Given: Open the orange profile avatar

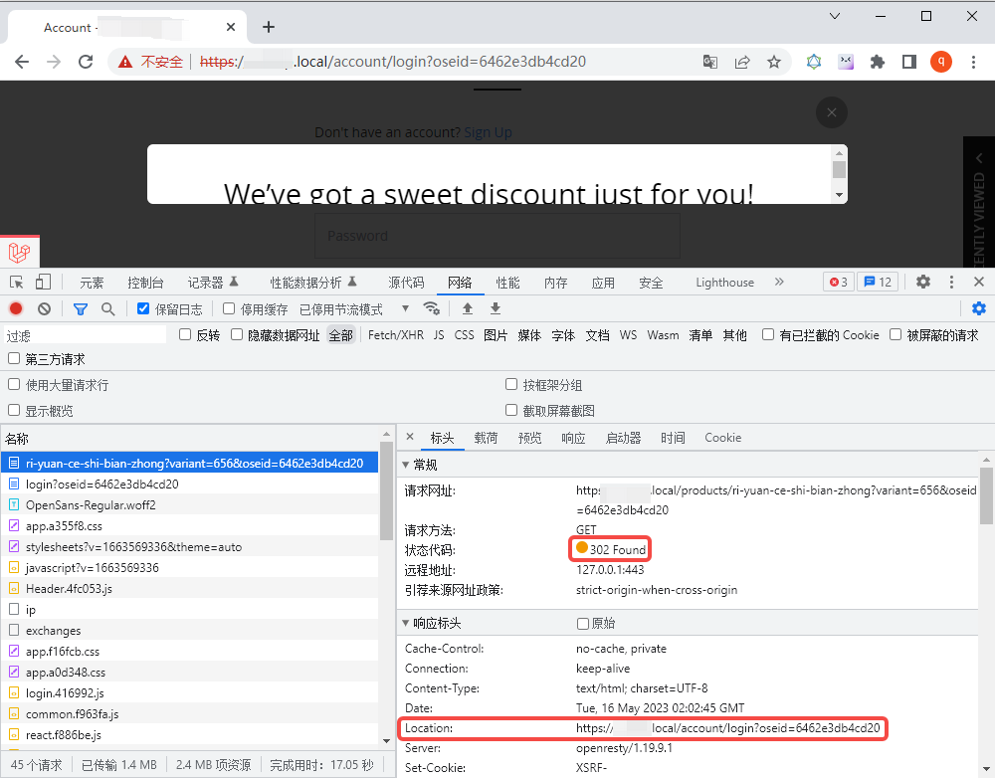Looking at the screenshot, I should click(x=941, y=62).
